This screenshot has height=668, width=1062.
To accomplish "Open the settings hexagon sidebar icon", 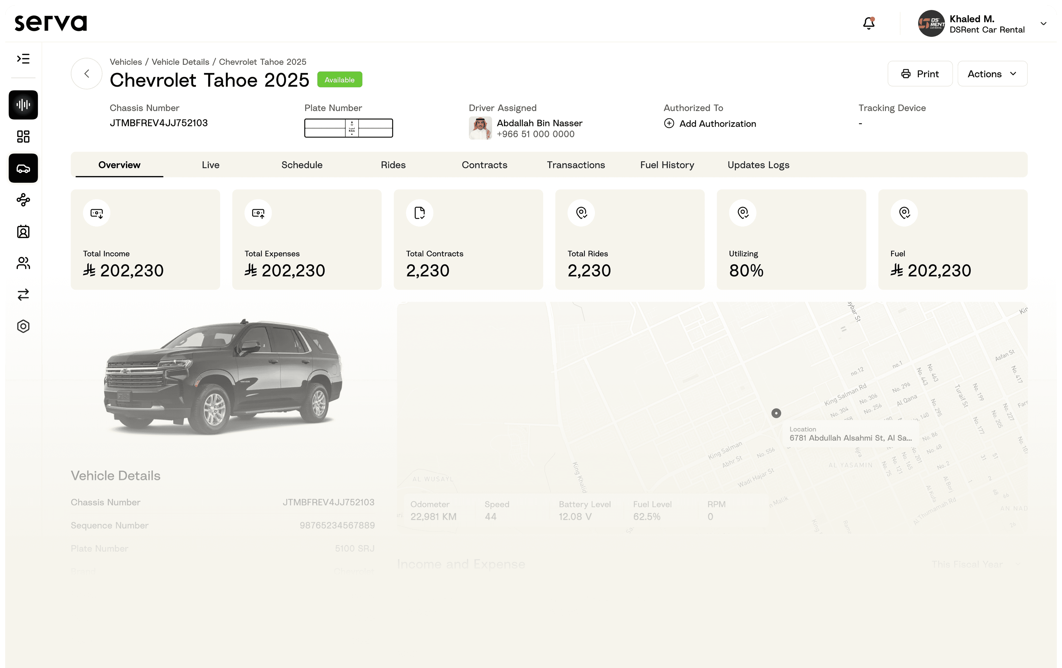I will (23, 326).
